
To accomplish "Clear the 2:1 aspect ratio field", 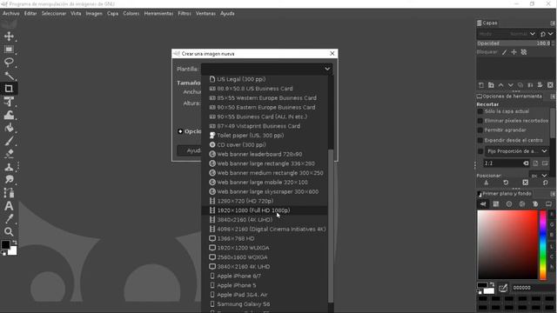I will coord(526,163).
